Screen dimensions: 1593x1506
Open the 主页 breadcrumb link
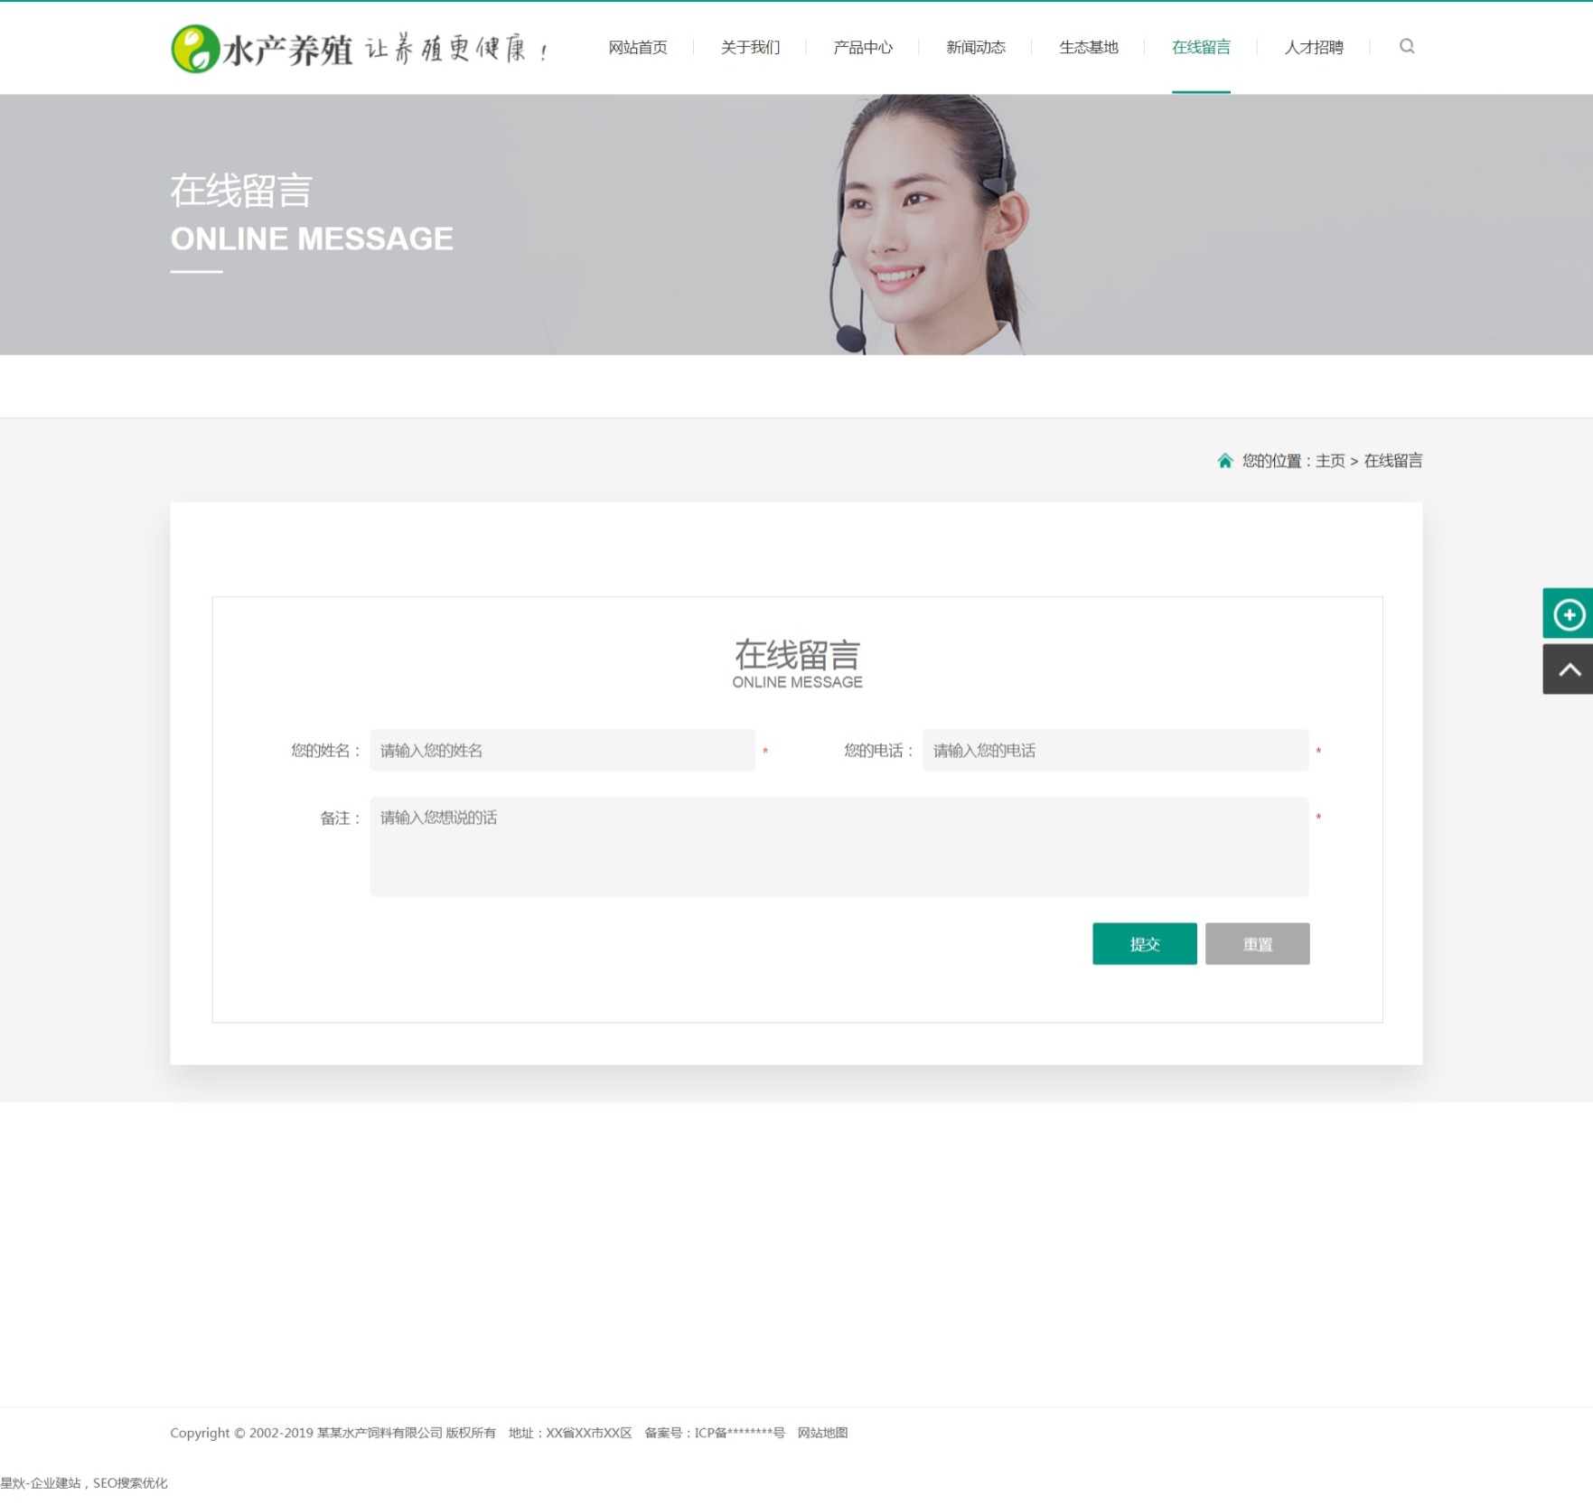point(1330,461)
